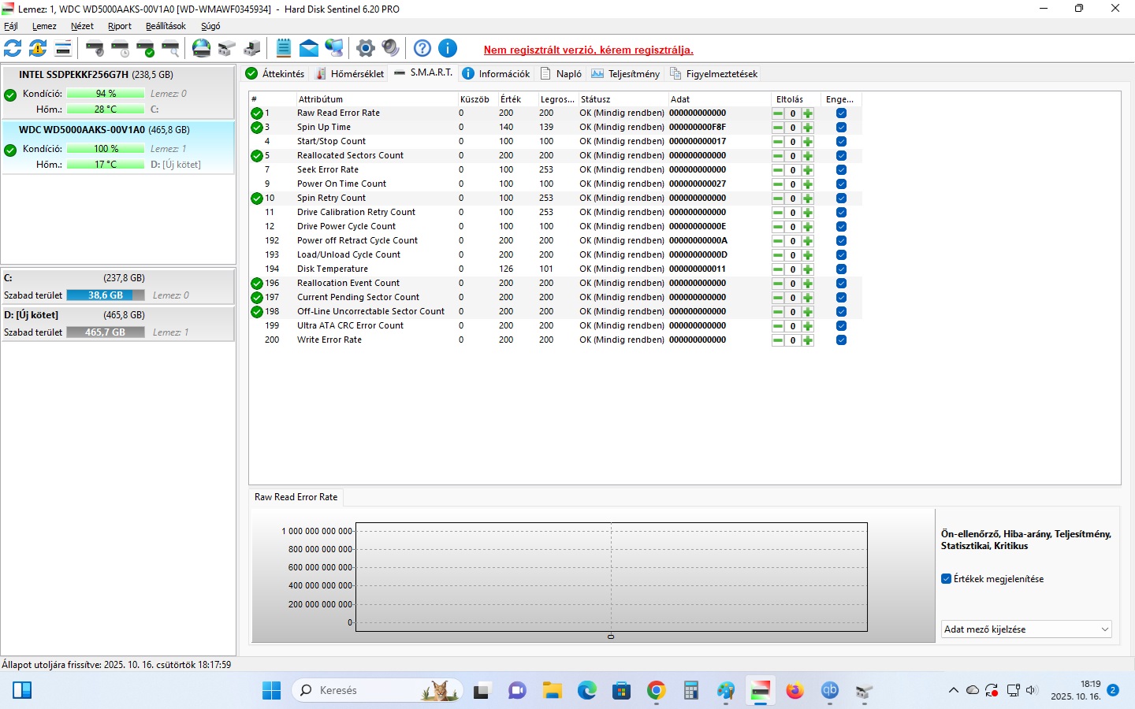Click the disk with magnifier surface-test icon

[170, 48]
